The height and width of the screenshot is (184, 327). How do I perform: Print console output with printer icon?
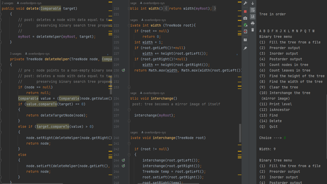pos(253,23)
